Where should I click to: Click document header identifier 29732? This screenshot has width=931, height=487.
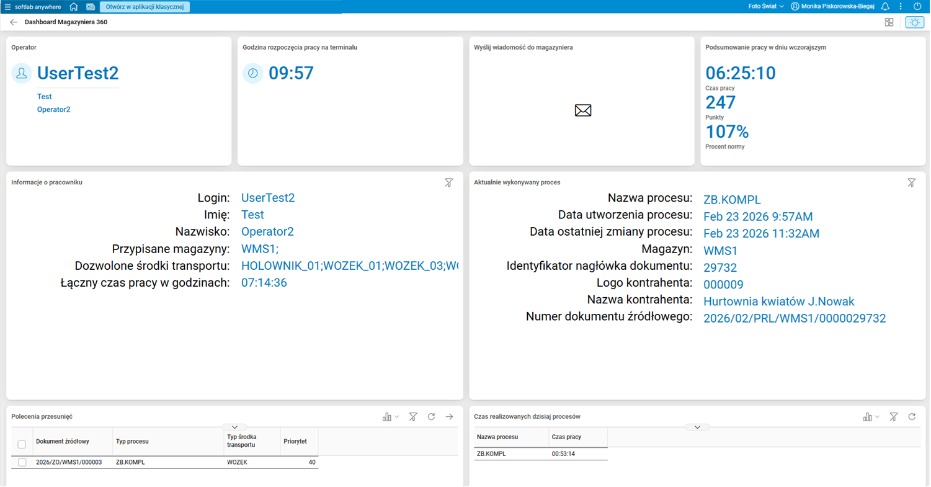720,267
